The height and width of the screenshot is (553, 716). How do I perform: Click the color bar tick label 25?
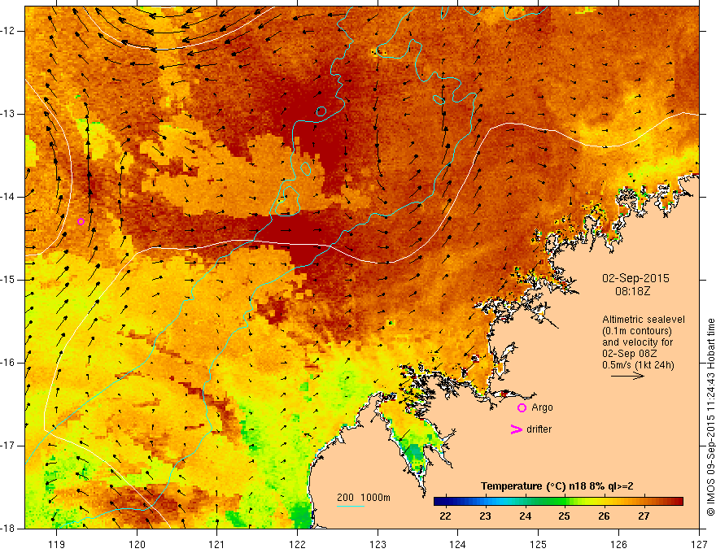564,516
